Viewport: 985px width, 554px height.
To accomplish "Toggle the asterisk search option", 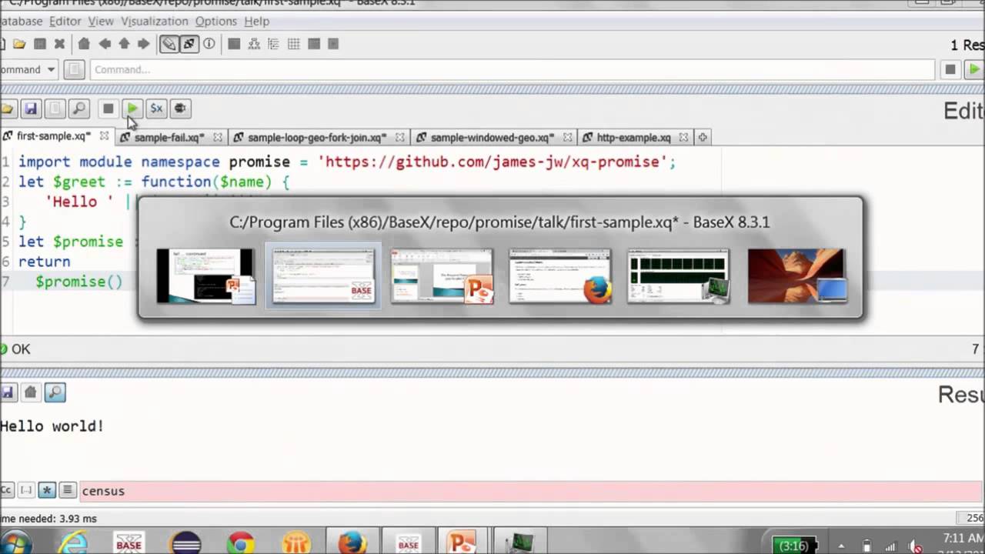I will click(x=47, y=490).
